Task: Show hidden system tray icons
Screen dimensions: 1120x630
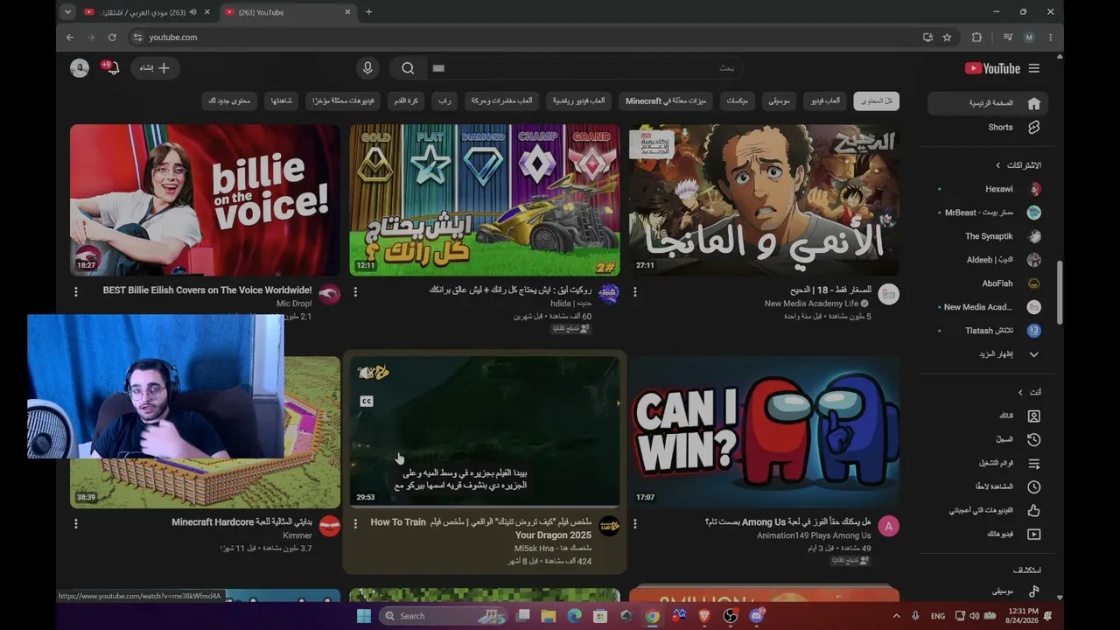Action: click(x=894, y=616)
